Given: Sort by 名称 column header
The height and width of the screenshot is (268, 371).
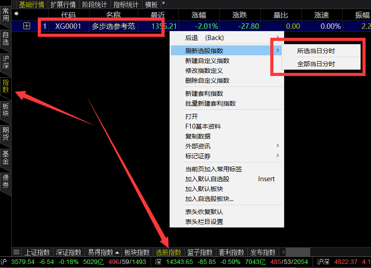Looking at the screenshot, I should [x=113, y=15].
